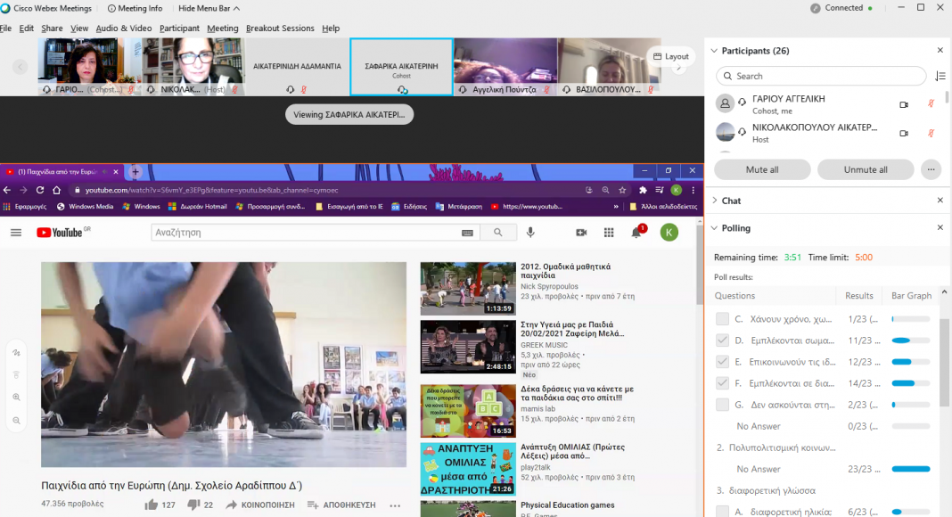Collapse the Participants panel
This screenshot has height=517, width=952.
[712, 51]
